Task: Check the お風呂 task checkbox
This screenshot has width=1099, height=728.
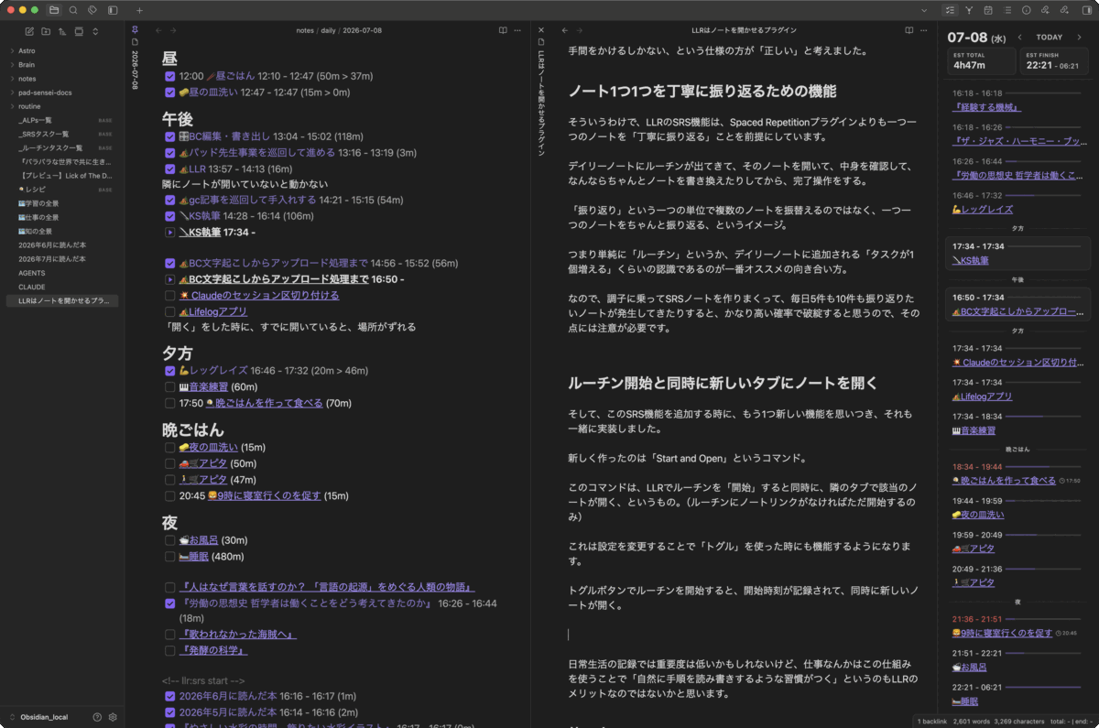Action: 170,540
